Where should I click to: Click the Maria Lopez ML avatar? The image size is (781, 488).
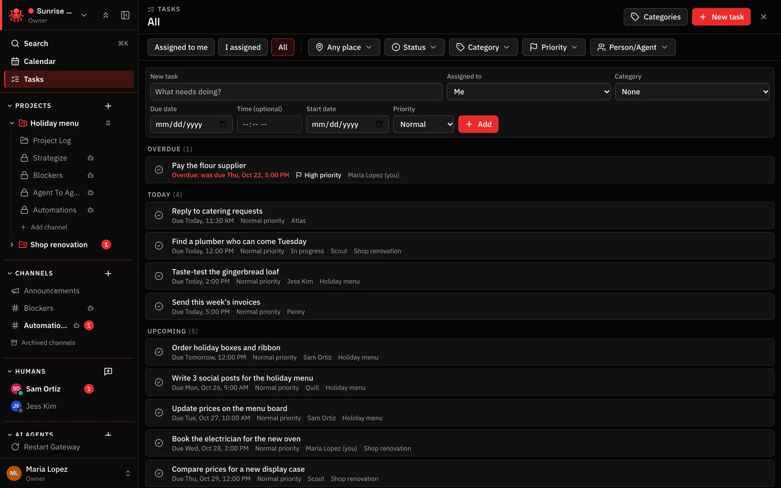(14, 473)
